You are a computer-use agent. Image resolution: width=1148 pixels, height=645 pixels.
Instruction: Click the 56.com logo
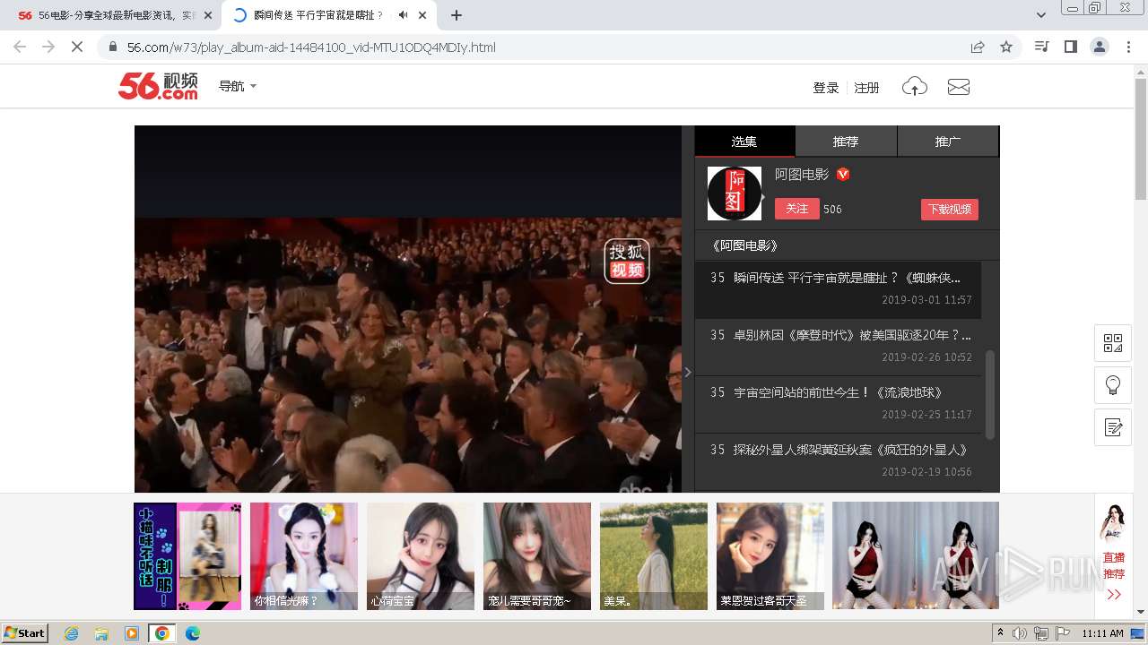click(x=158, y=86)
